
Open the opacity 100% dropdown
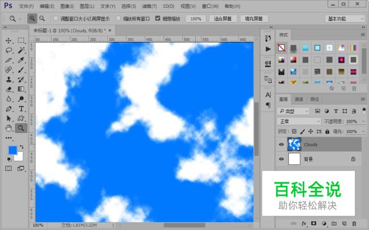click(x=363, y=121)
